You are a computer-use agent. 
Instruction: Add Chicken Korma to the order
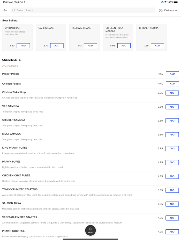click(x=157, y=46)
